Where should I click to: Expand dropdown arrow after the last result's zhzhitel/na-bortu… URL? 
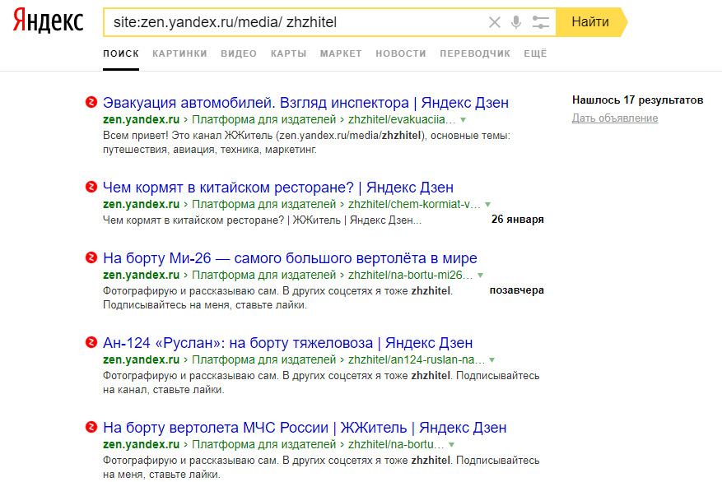[452, 445]
